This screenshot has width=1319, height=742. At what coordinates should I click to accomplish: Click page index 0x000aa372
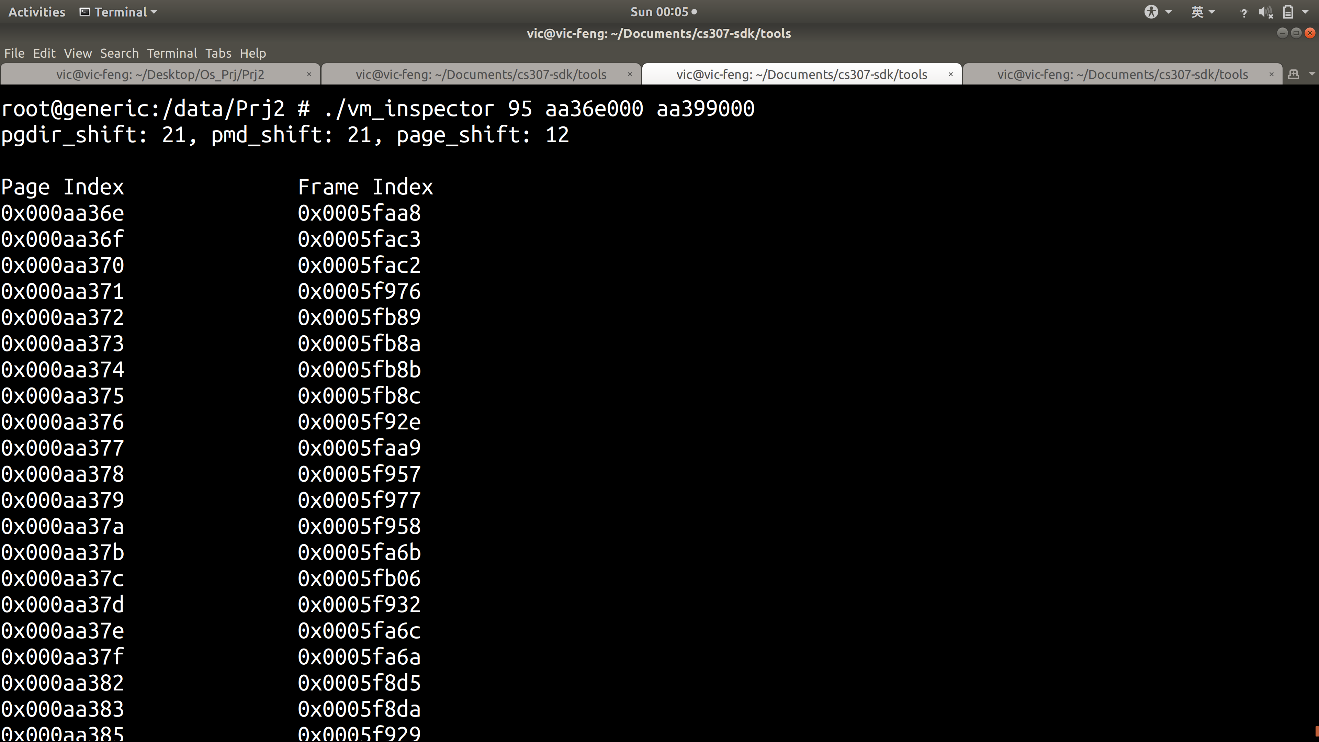[x=63, y=317]
